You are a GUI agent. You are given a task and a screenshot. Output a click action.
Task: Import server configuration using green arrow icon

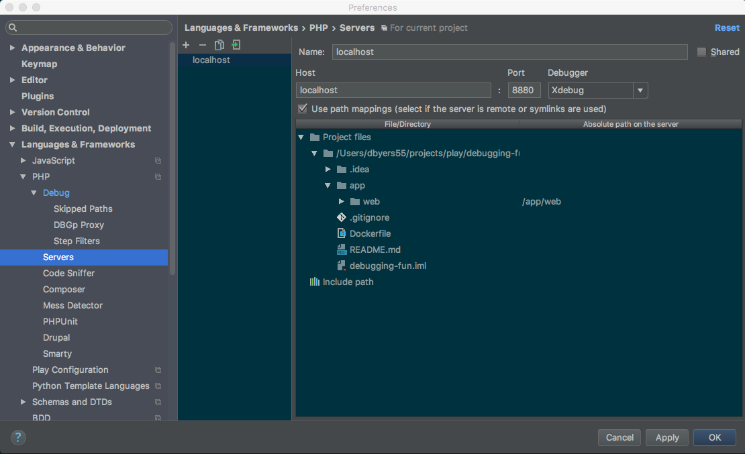click(x=236, y=44)
